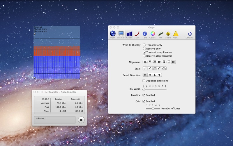Uncheck Grid Enabled checkbox

point(144,101)
